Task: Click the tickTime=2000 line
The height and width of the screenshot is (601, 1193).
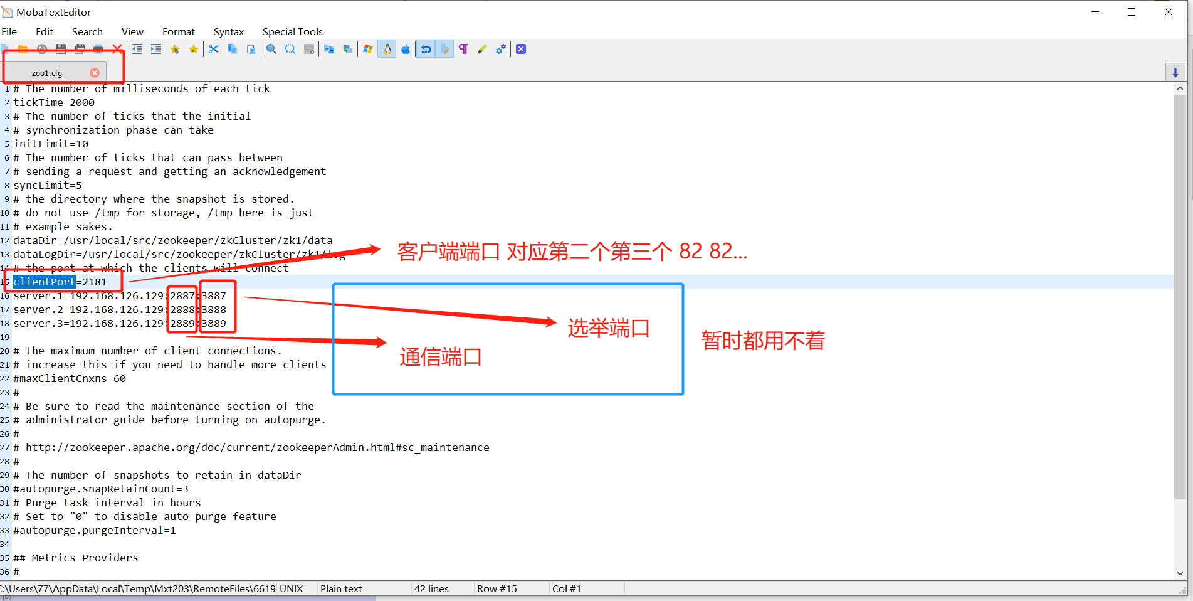Action: 54,102
